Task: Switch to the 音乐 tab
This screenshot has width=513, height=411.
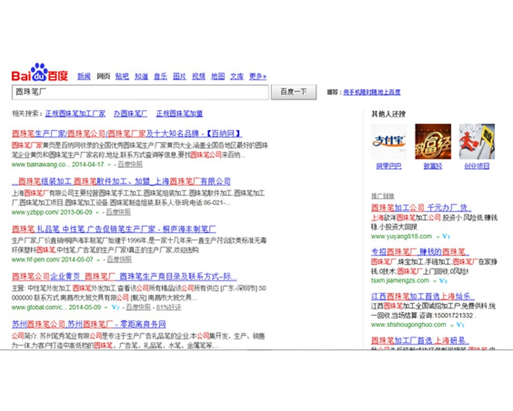Action: (160, 77)
